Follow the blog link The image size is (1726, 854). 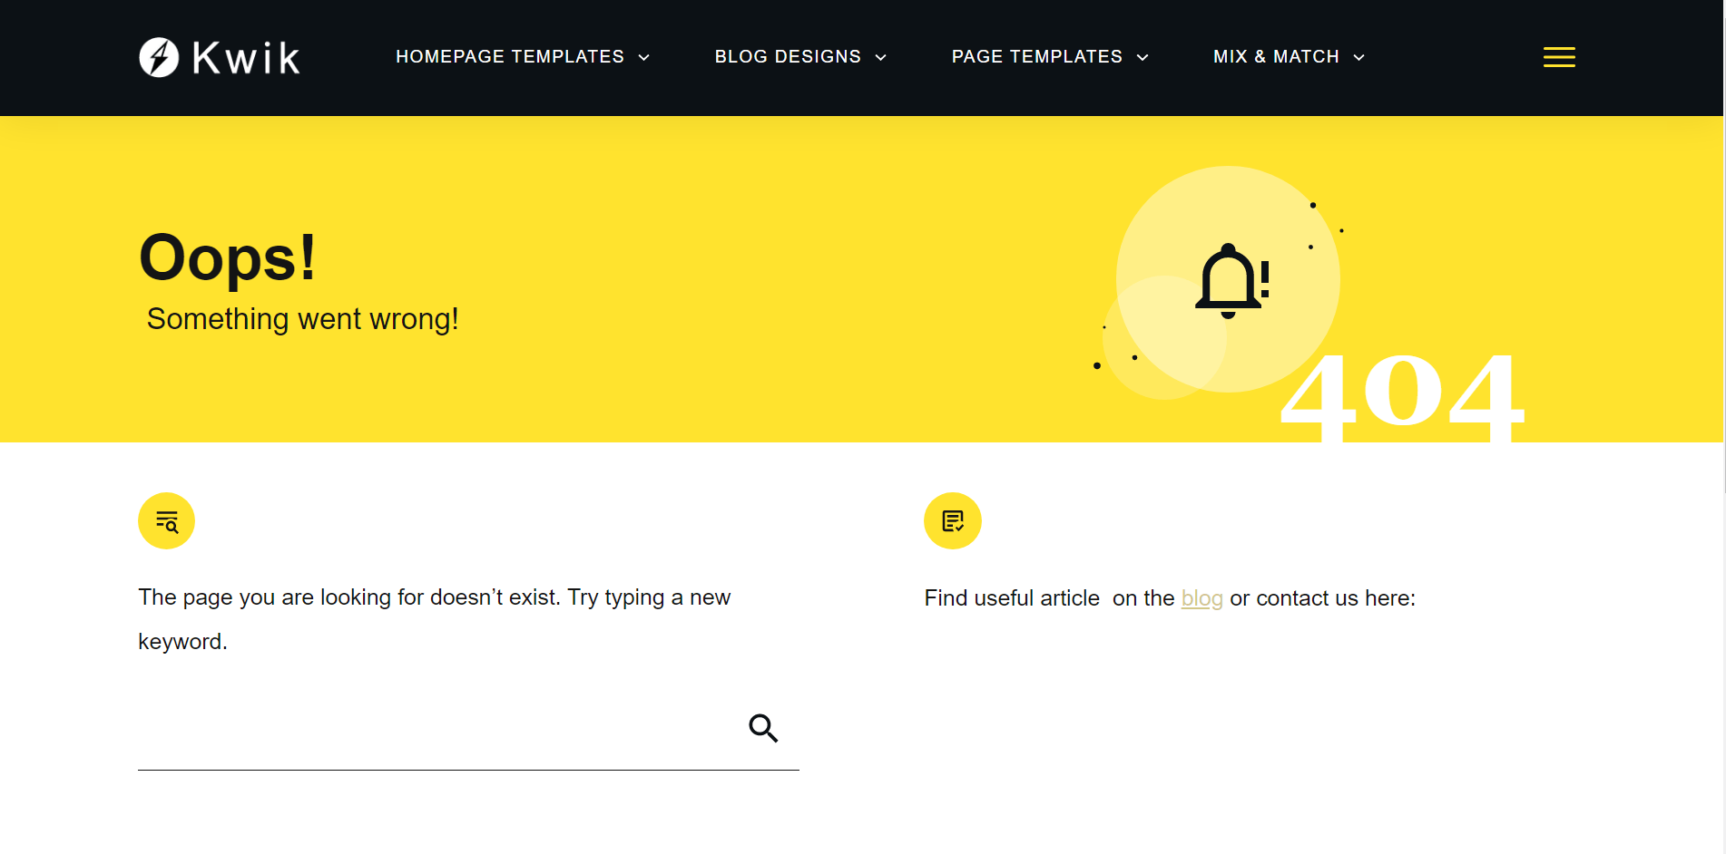tap(1201, 598)
